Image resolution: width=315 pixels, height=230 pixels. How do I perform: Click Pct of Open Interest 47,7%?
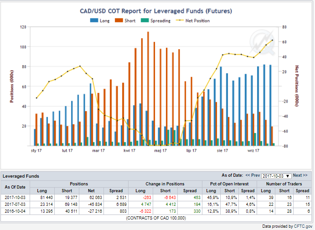231,204
